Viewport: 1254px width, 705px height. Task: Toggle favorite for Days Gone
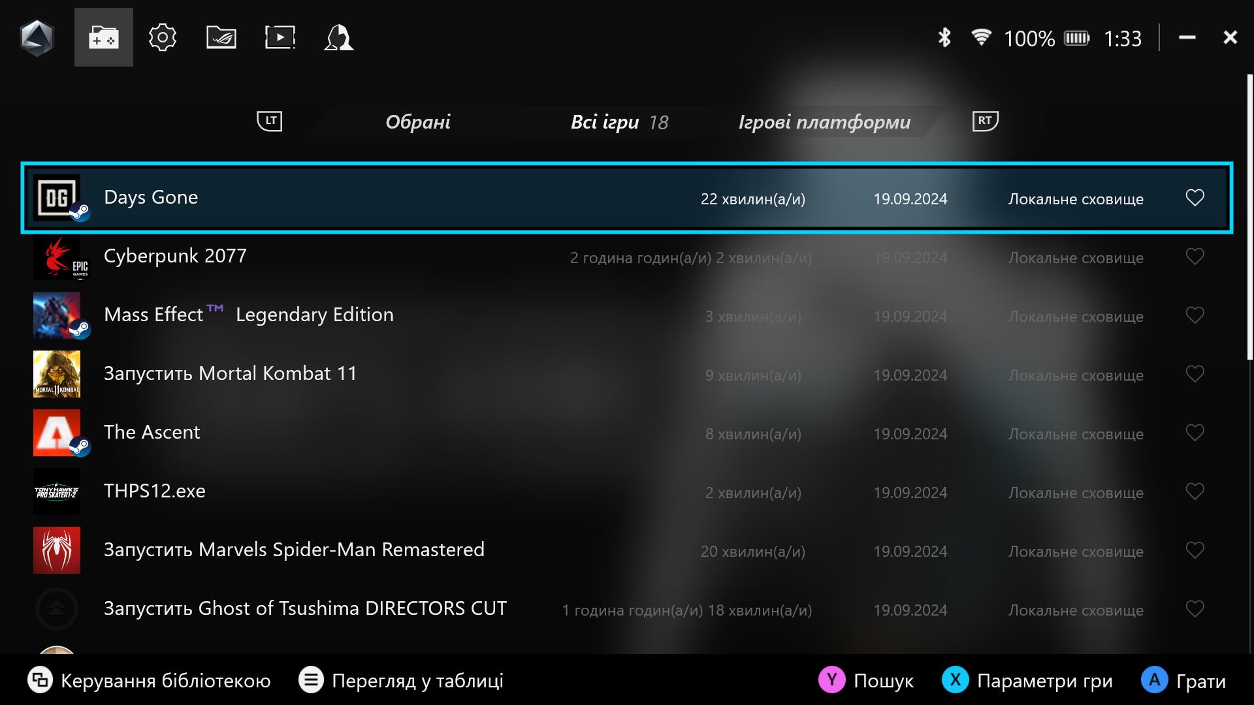click(x=1195, y=197)
